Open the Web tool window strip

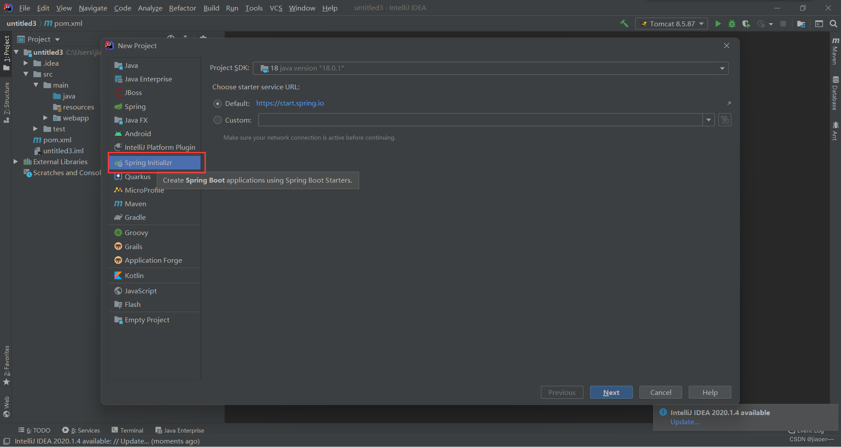coord(6,407)
